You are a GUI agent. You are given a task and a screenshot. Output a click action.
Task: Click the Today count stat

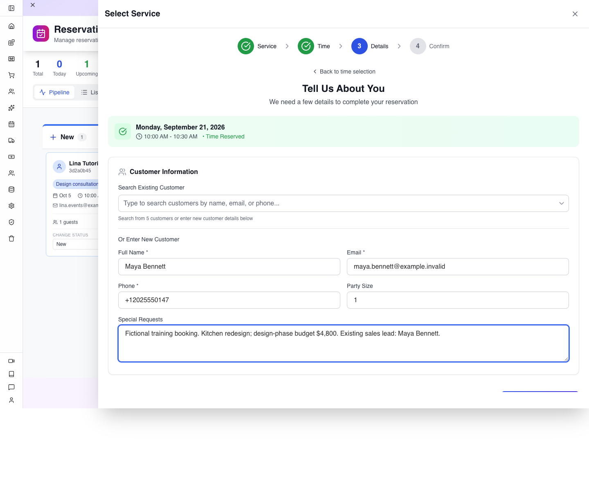click(59, 68)
